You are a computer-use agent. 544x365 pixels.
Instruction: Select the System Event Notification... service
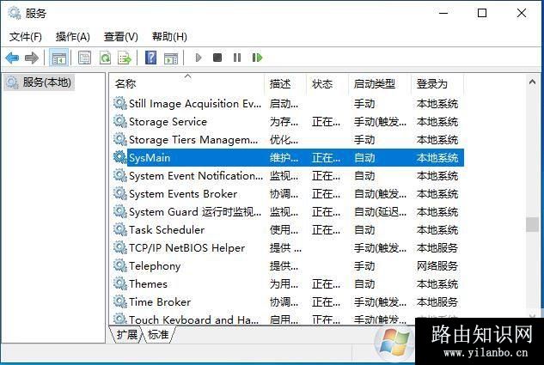196,176
